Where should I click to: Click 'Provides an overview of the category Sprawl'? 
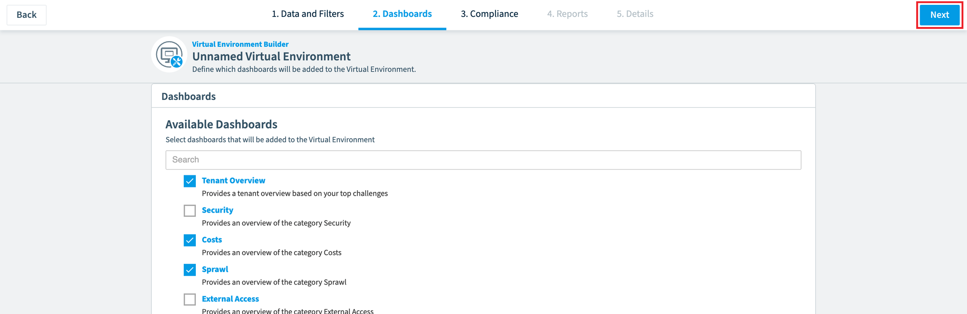(x=274, y=282)
